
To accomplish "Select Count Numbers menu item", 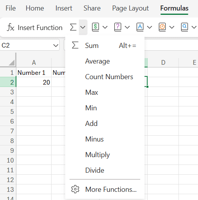I will [105, 77].
